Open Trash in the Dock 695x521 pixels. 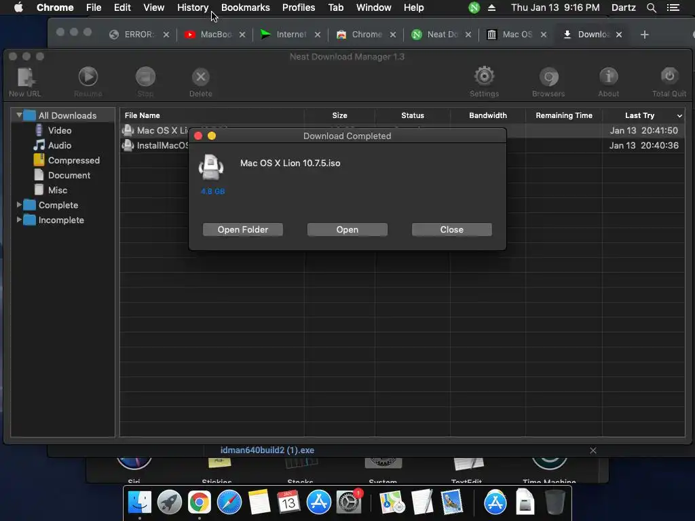(x=555, y=503)
